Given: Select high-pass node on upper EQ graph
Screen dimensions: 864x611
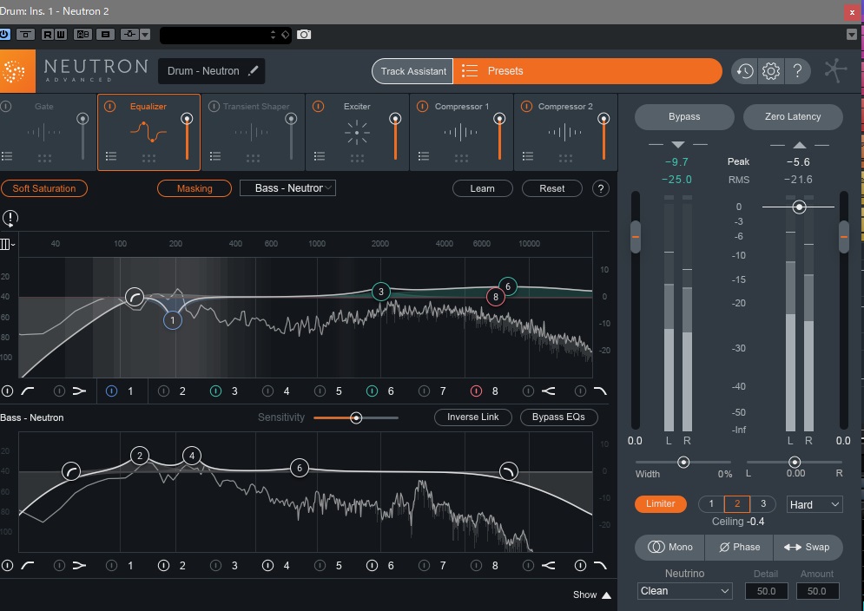Looking at the screenshot, I should point(135,298).
